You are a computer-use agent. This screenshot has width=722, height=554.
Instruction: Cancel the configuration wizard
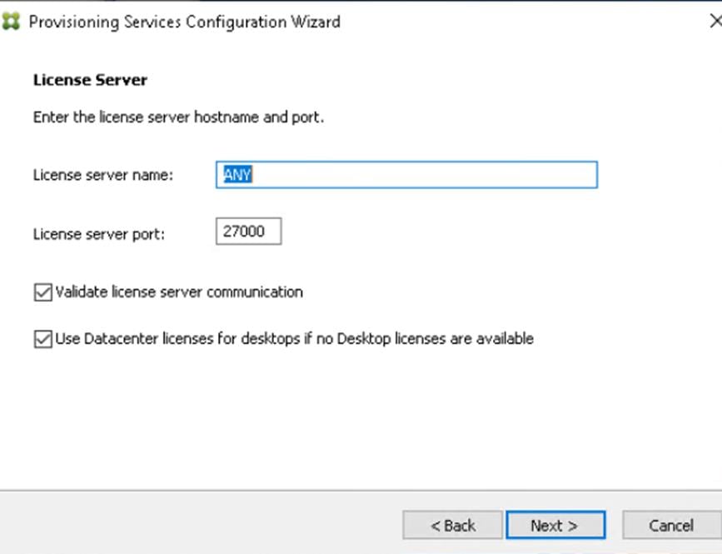(x=671, y=525)
